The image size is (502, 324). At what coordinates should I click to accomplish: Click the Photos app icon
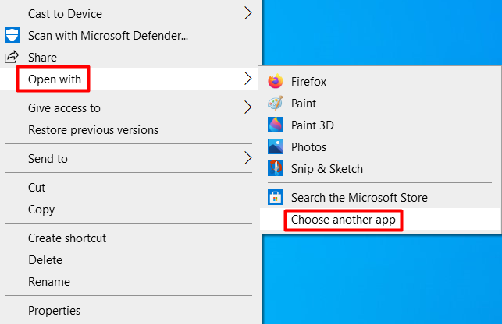275,146
